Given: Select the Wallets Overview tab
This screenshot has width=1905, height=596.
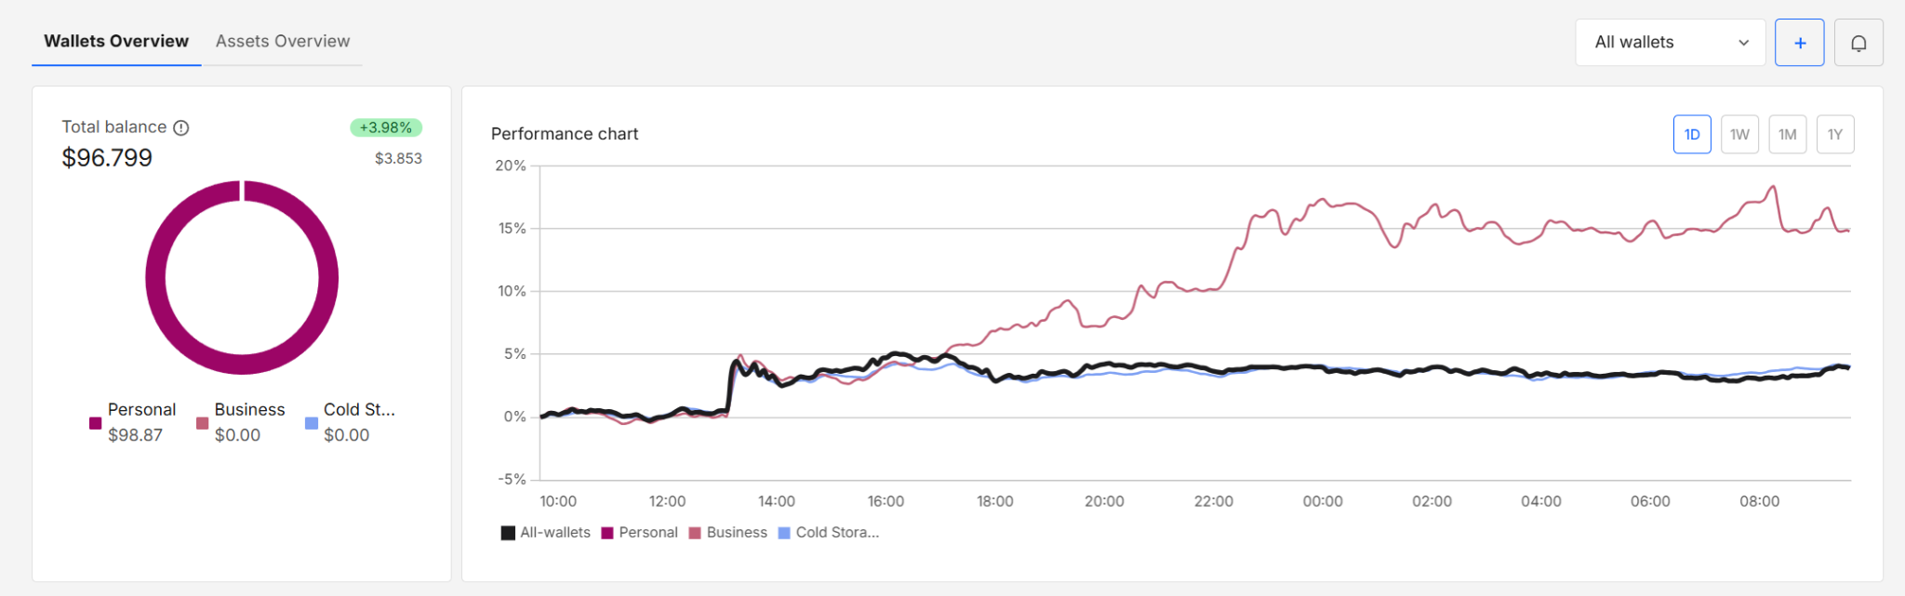Looking at the screenshot, I should click(116, 41).
